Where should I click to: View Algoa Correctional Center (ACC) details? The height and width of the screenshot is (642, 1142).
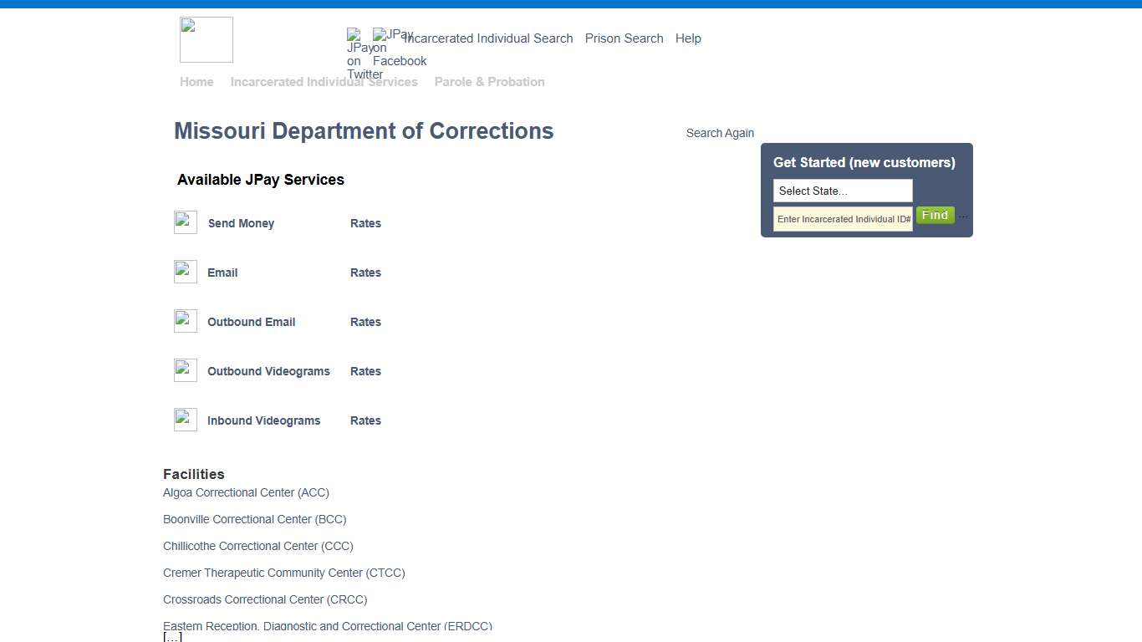[246, 492]
